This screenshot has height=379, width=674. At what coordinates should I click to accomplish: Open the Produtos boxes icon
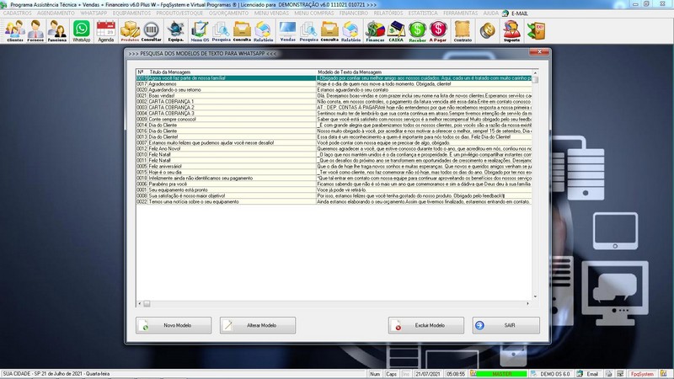click(x=130, y=31)
